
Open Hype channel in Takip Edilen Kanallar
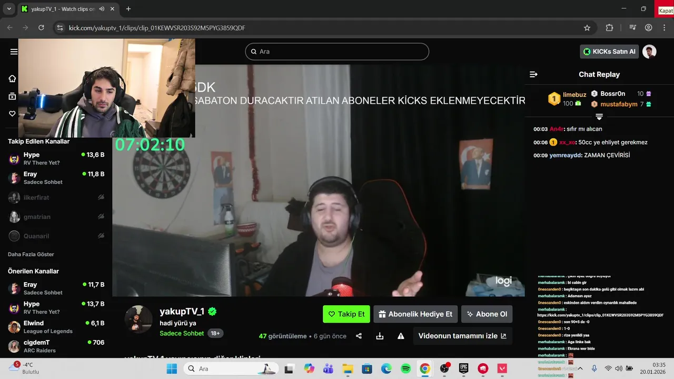click(56, 158)
